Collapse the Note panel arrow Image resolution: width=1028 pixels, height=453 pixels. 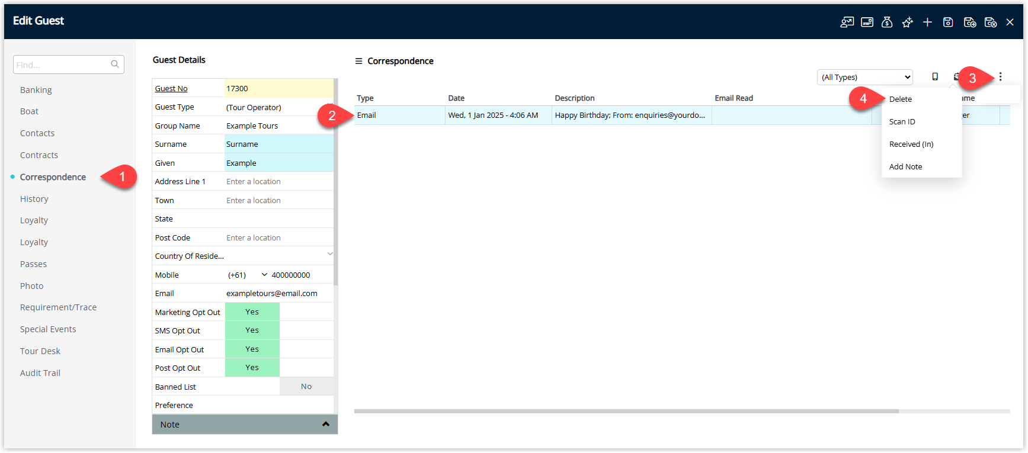pyautogui.click(x=325, y=424)
